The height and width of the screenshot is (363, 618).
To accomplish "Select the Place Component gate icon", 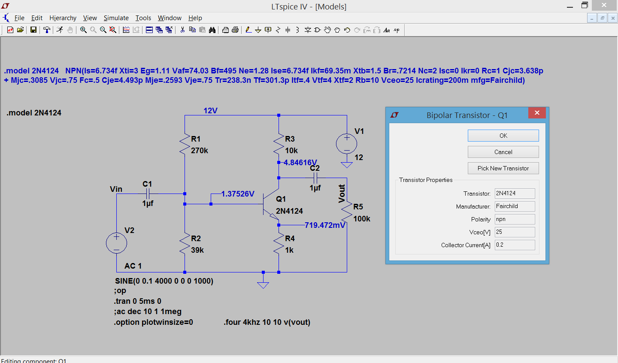I will click(318, 30).
